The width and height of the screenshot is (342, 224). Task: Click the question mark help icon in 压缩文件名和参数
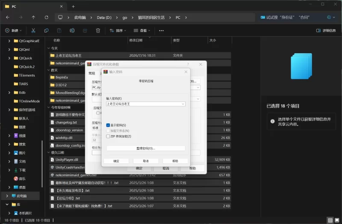188,64
